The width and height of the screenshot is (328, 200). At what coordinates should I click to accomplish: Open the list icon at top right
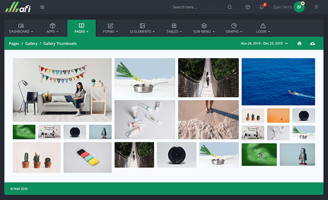coord(316,7)
